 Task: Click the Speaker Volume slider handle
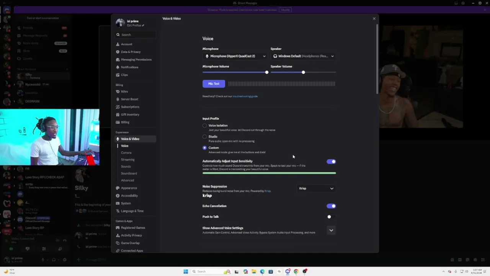point(303,72)
